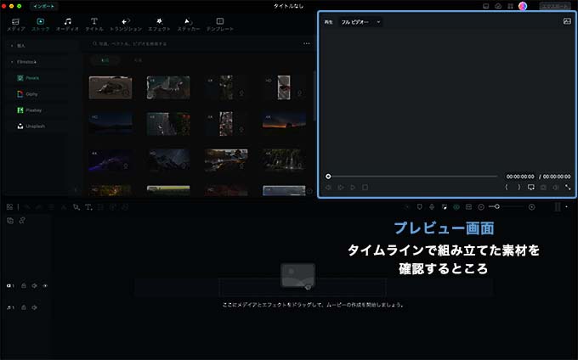Switch to the Audio (オーディオ) tab

coord(67,23)
